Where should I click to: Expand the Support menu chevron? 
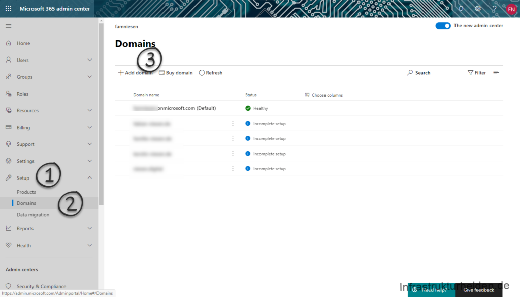point(89,144)
